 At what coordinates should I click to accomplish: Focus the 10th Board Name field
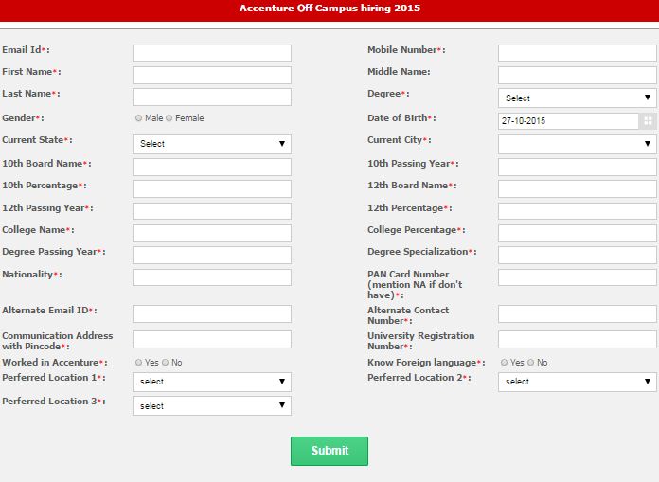click(212, 167)
